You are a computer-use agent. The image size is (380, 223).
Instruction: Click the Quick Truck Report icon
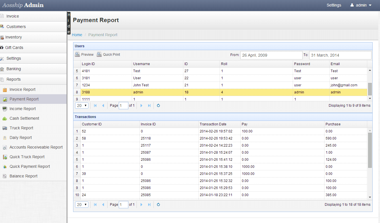[x=5, y=157]
